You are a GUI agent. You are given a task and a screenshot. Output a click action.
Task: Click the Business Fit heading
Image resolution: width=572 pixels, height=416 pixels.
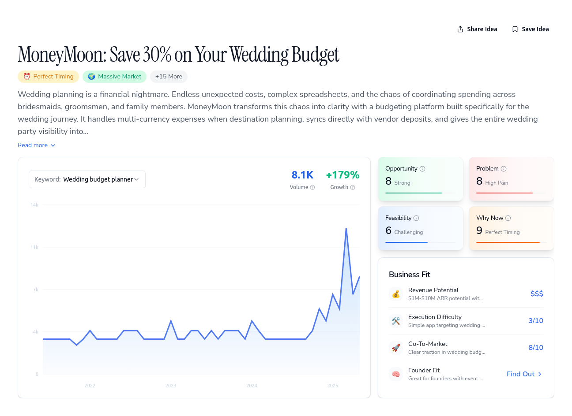tap(410, 275)
